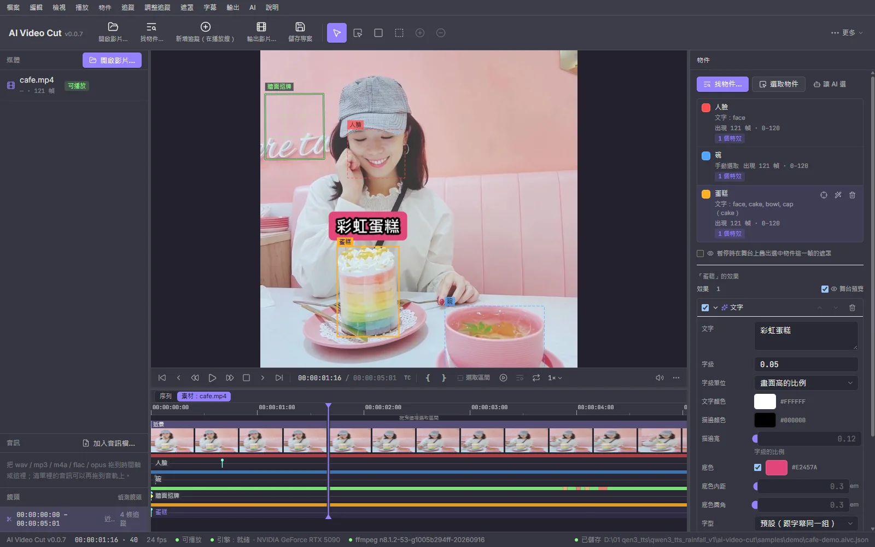Toggle the 舞台預覽 checkbox
Screen dimensions: 875x547
pyautogui.click(x=825, y=289)
